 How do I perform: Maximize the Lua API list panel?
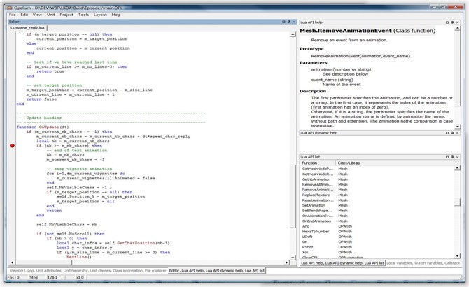coord(447,157)
